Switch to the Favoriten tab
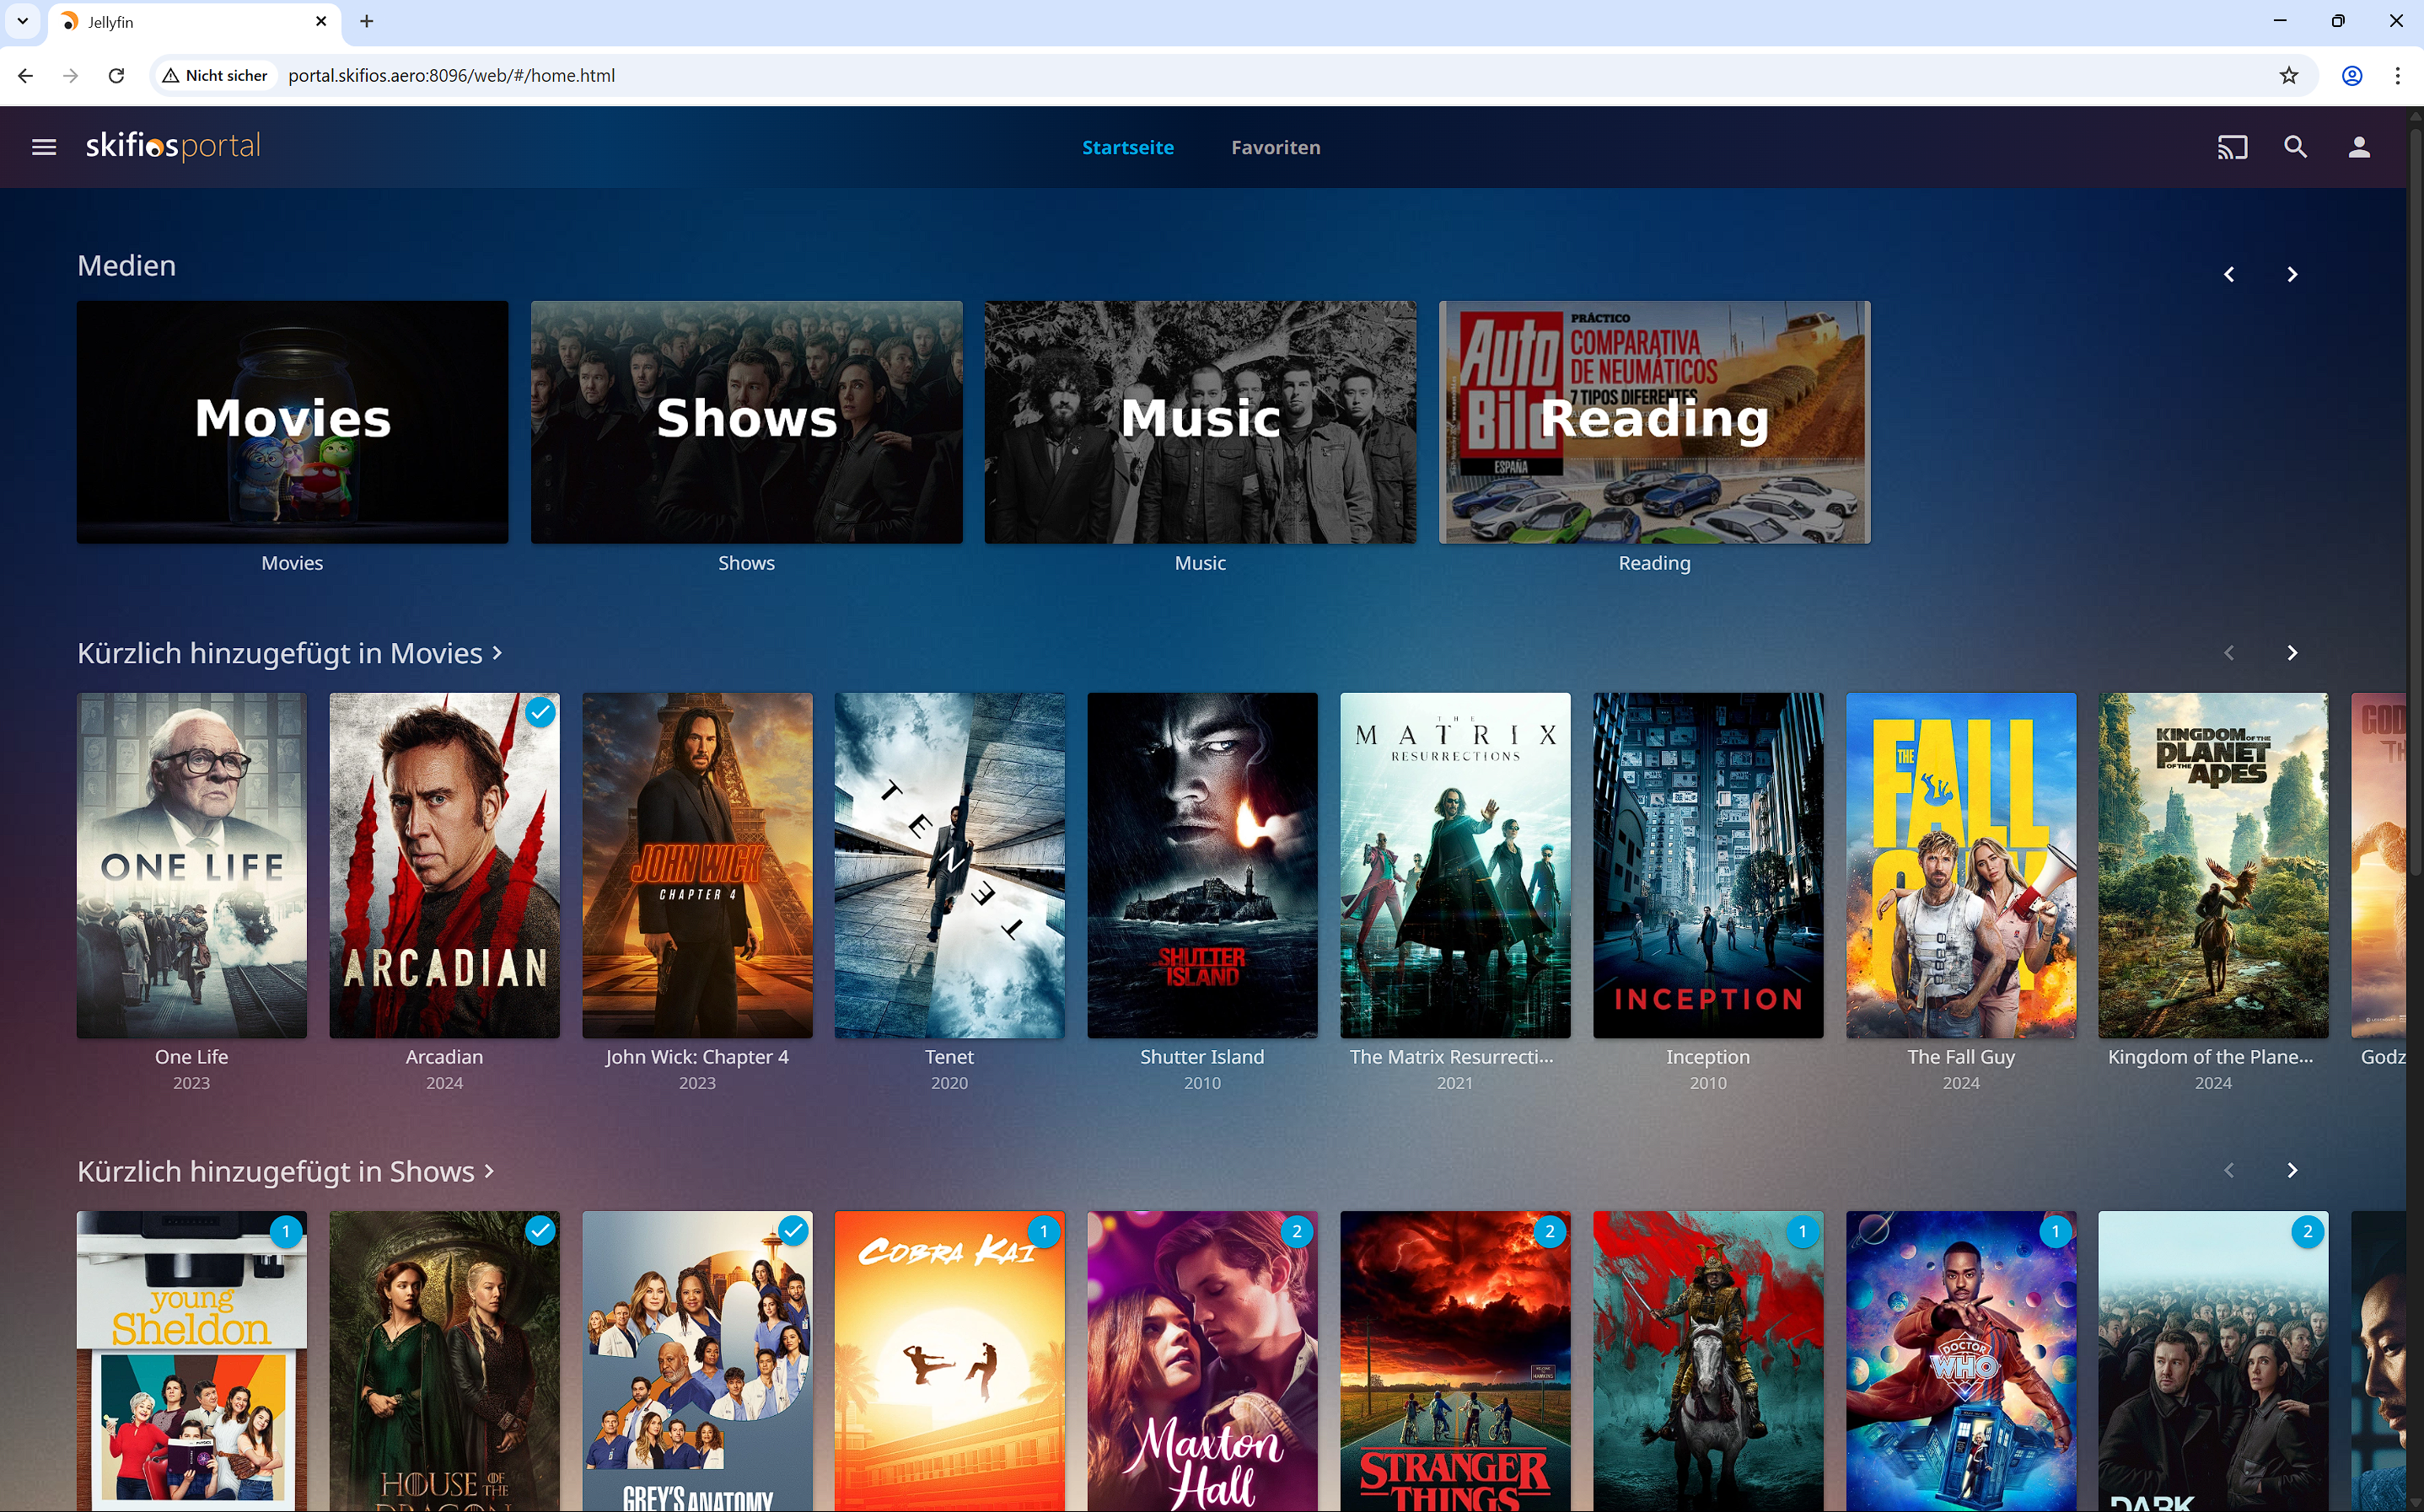Image resolution: width=2424 pixels, height=1512 pixels. 1276,147
